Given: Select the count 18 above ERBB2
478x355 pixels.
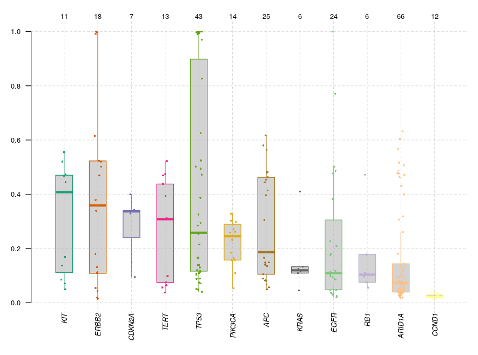Looking at the screenshot, I should coord(98,17).
